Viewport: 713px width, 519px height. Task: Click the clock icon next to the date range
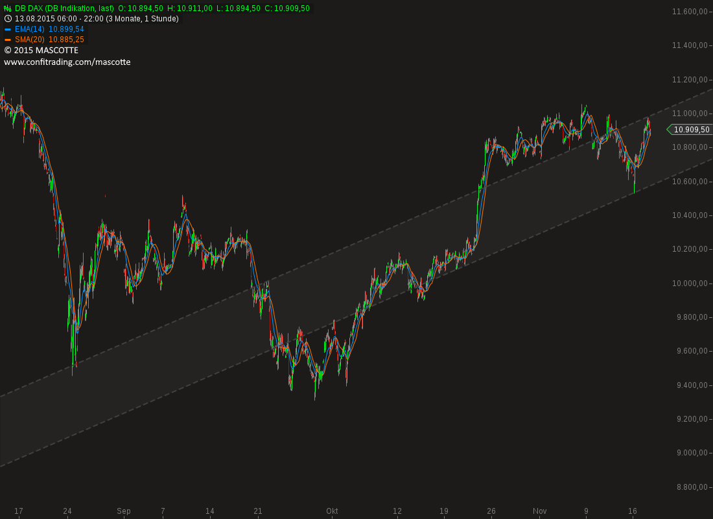point(8,19)
